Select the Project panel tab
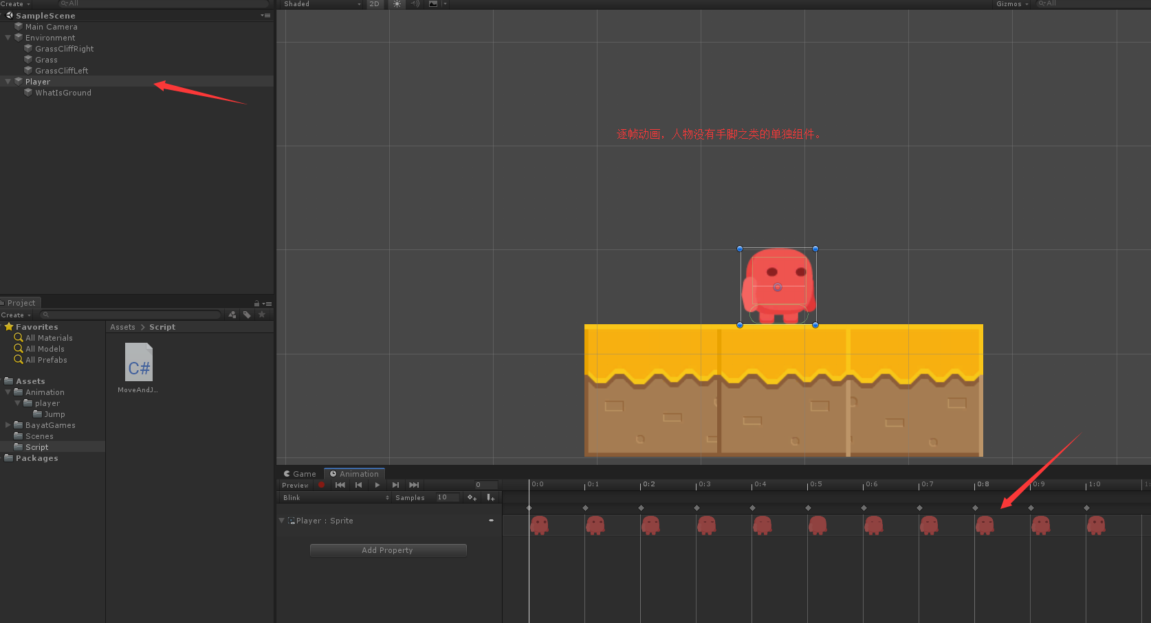The width and height of the screenshot is (1151, 623). (x=21, y=303)
